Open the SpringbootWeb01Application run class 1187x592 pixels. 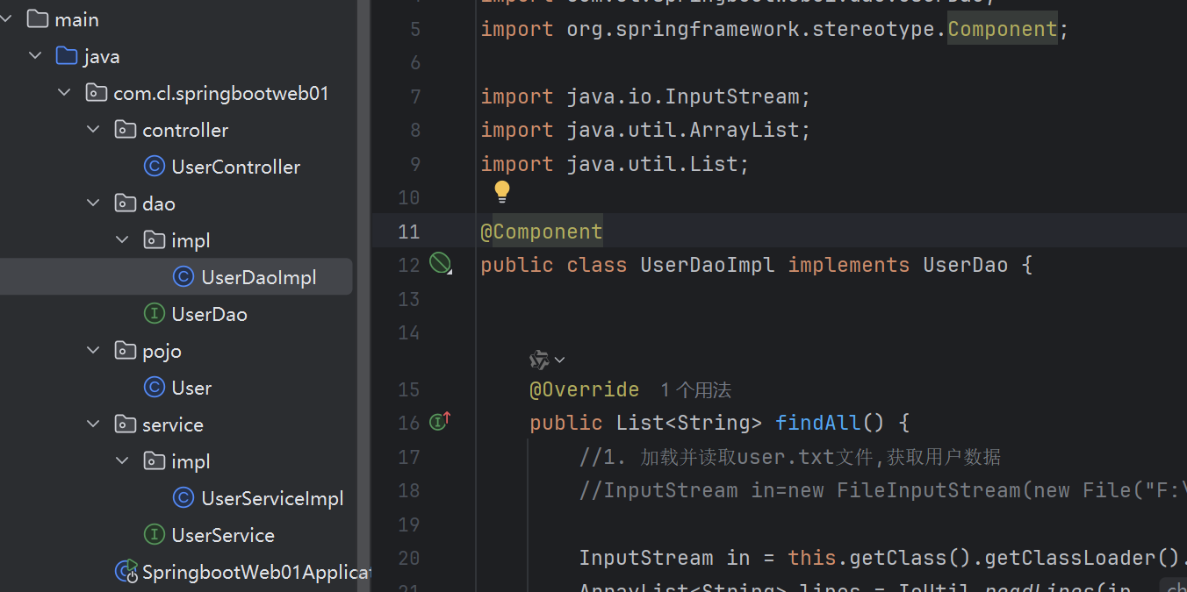pyautogui.click(x=256, y=573)
